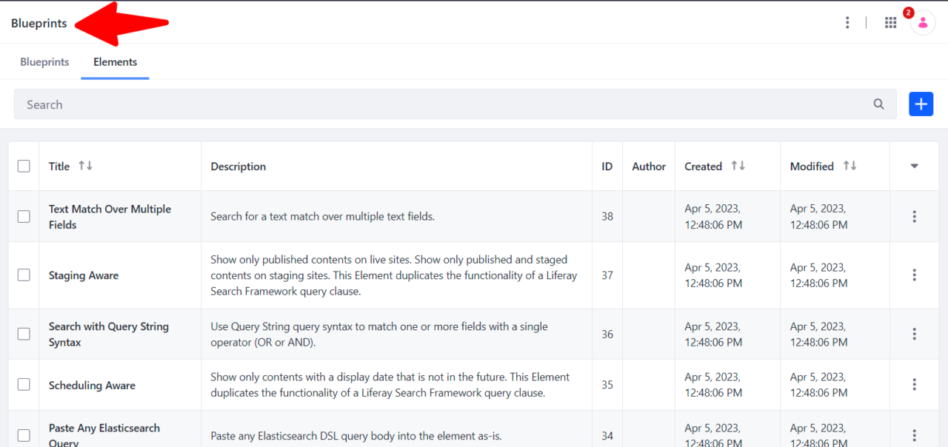
Task: Open the options kebab menu in the header
Action: point(847,22)
